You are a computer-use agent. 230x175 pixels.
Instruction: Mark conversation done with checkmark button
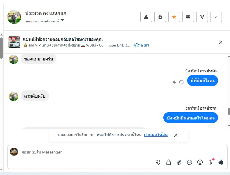[216, 17]
